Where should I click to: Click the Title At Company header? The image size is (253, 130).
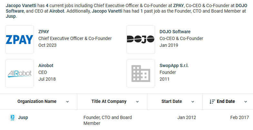pos(109,101)
